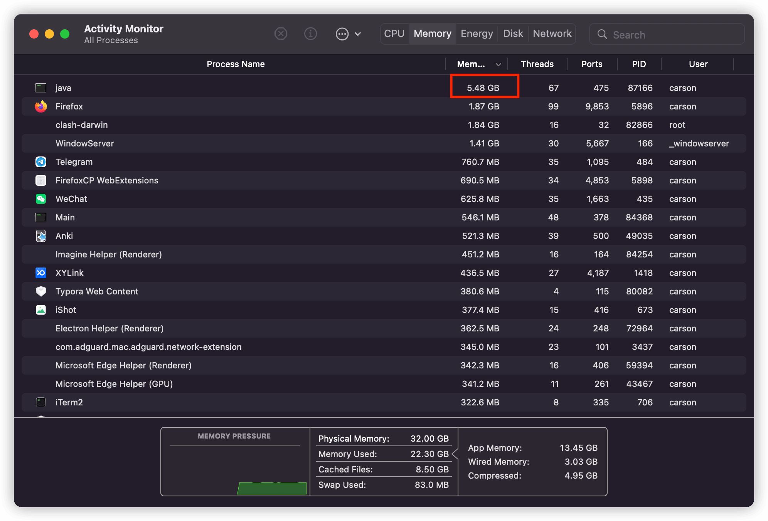The height and width of the screenshot is (521, 768).
Task: Toggle the Mem... column sort arrow
Action: point(499,64)
